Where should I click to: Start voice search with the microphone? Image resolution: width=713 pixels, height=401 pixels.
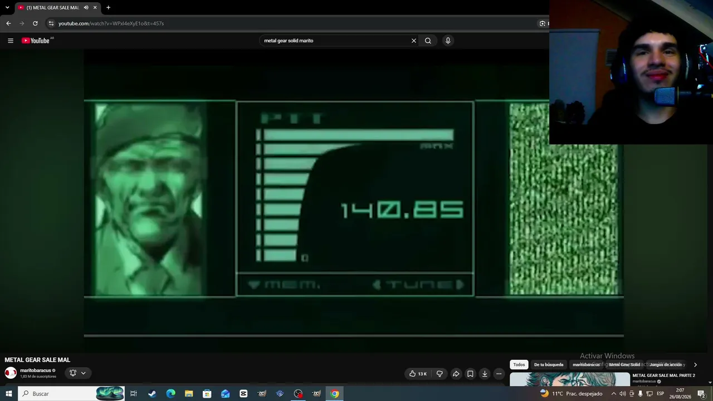(x=448, y=41)
